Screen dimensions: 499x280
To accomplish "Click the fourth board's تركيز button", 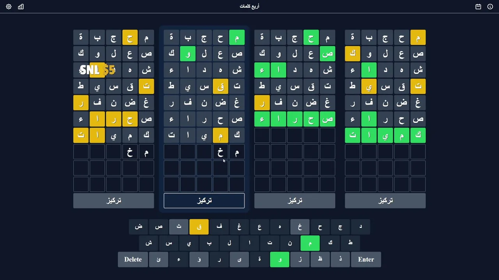I will tap(385, 201).
